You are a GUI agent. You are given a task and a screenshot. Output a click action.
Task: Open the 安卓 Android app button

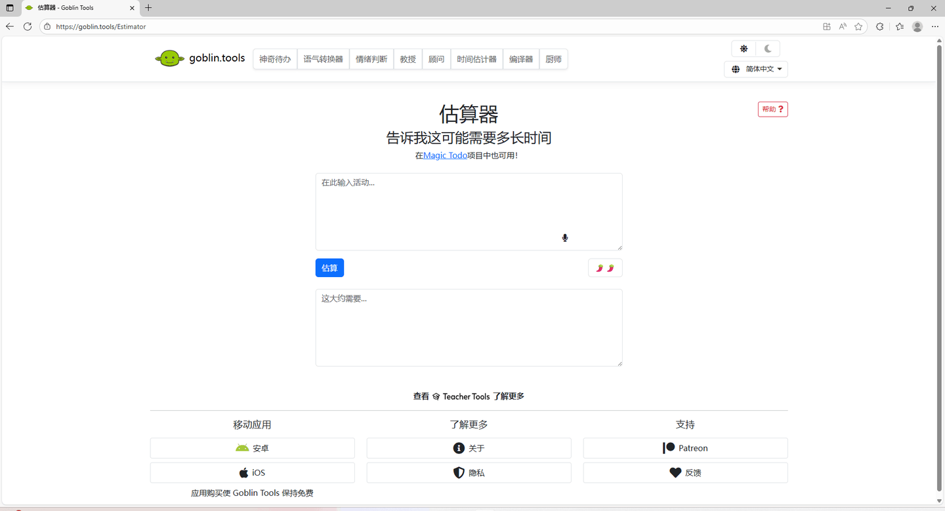pos(252,448)
